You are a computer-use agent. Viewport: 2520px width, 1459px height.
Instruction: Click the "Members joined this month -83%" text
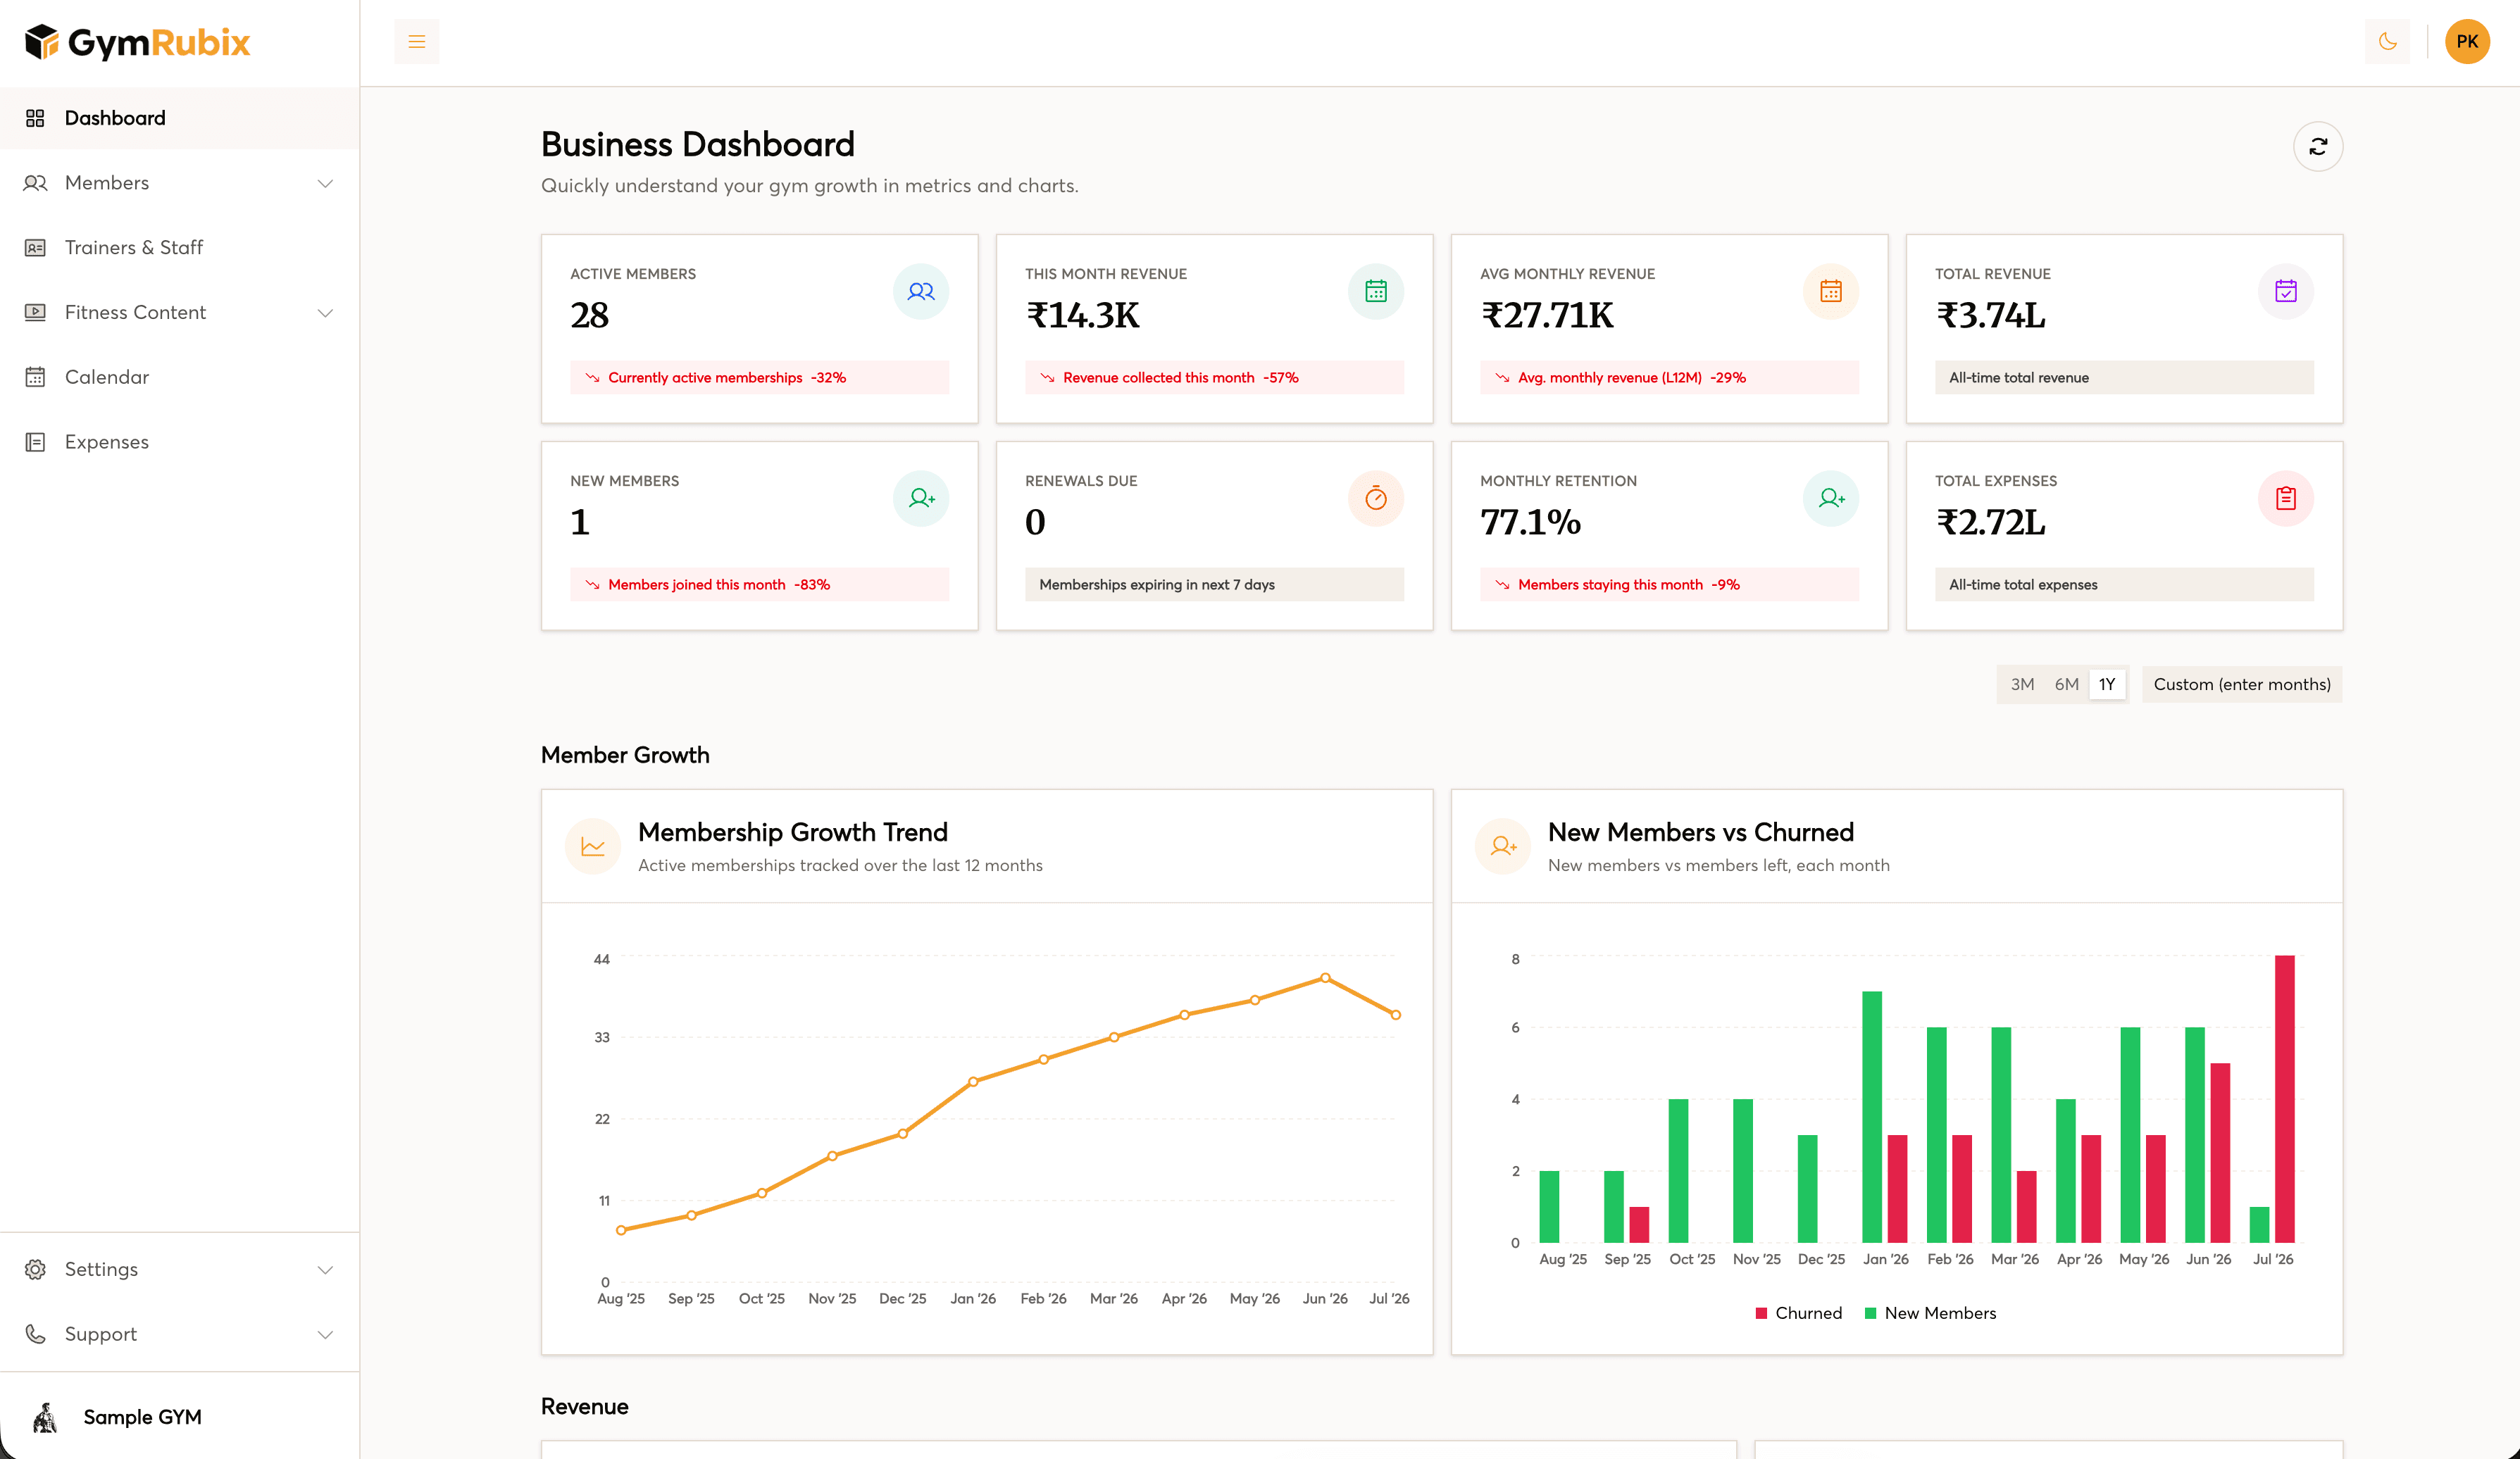(719, 585)
